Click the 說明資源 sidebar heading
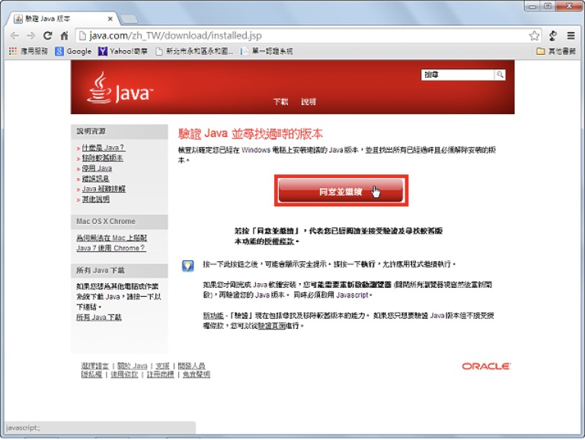Viewport: 585px width, 440px height. click(x=91, y=131)
